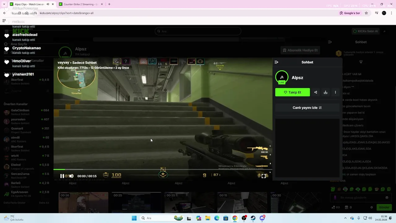Viewport: 396px width, 223px height.
Task: Open chat settings gear icon
Action: point(372,208)
